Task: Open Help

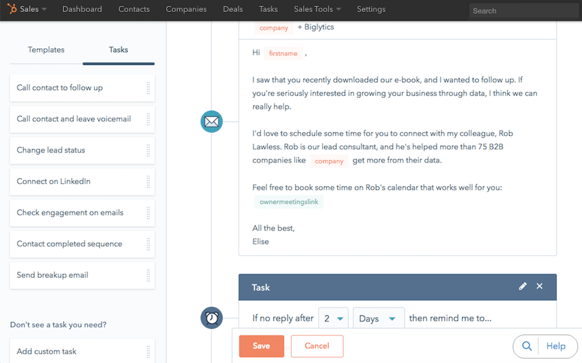Action: tap(556, 346)
